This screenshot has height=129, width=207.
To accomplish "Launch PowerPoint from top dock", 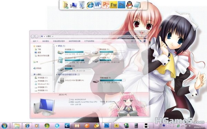I will [x=106, y=5].
